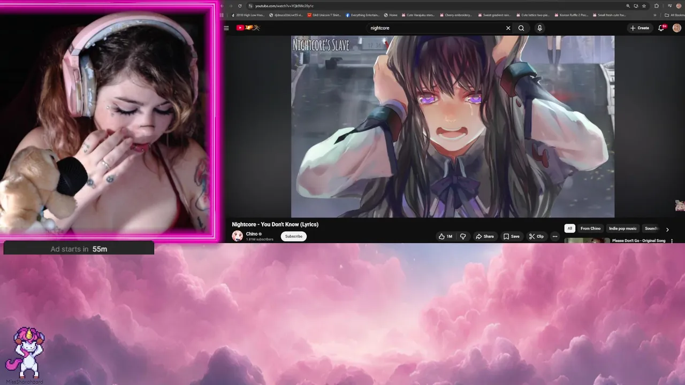685x385 pixels.
Task: Select the All filter chip
Action: 569,228
